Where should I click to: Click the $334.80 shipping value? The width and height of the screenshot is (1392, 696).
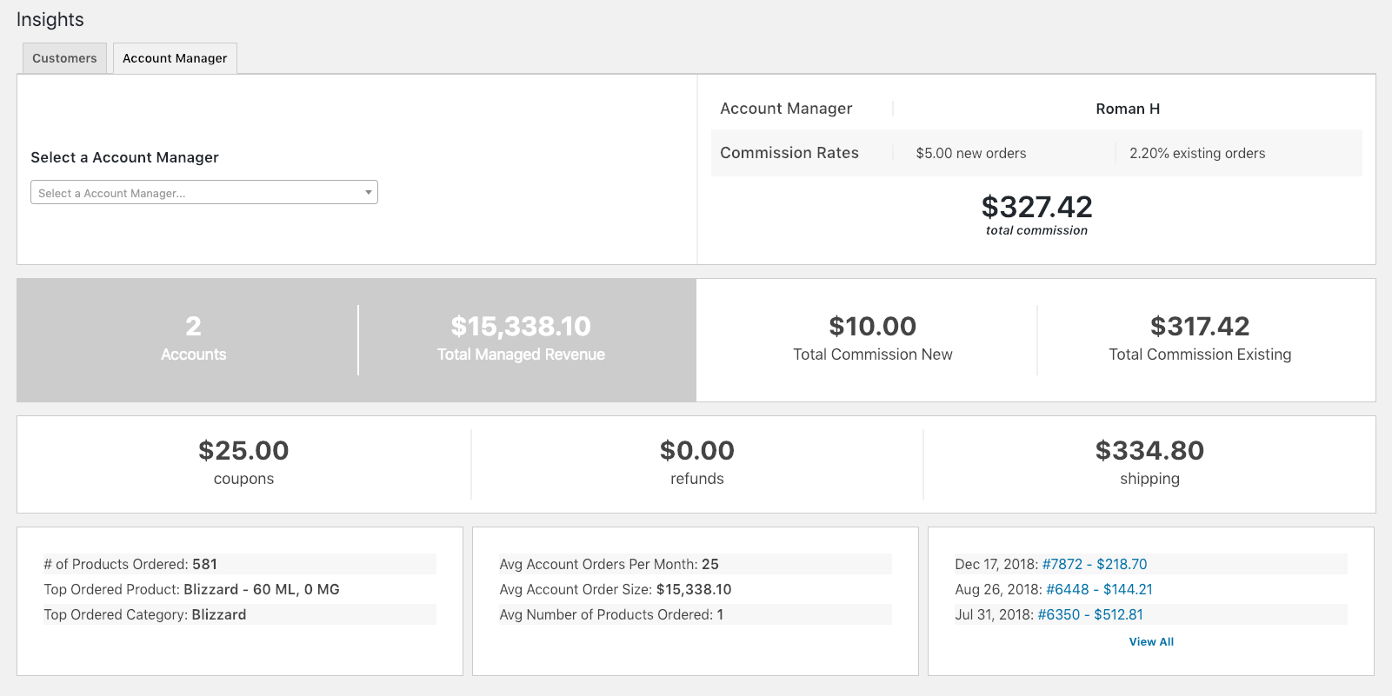tap(1149, 450)
